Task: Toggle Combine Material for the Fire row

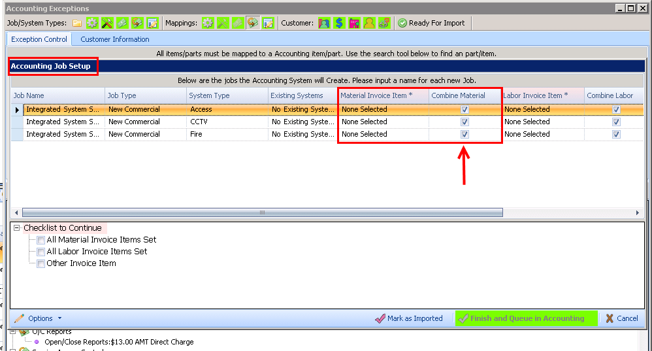Action: tap(465, 135)
